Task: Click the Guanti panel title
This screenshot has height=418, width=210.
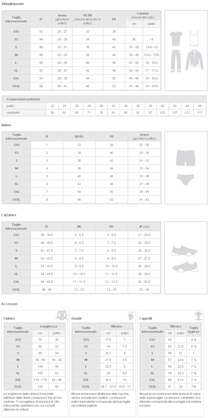Action: tap(77, 318)
